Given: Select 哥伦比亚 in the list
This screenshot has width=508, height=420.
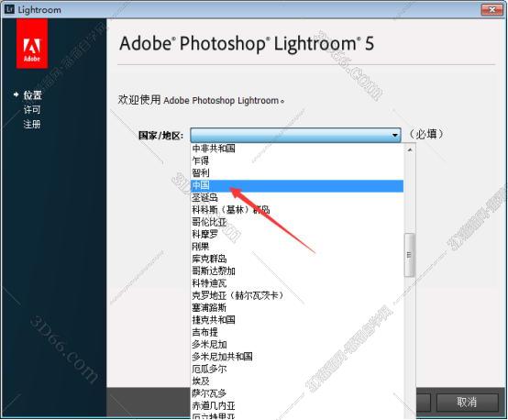Looking at the screenshot, I should point(297,222).
